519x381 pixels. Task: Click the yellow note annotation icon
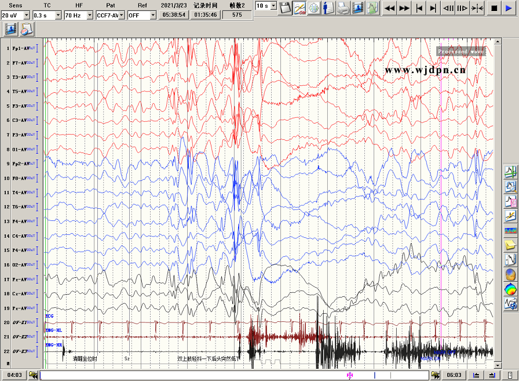[x=510, y=245]
